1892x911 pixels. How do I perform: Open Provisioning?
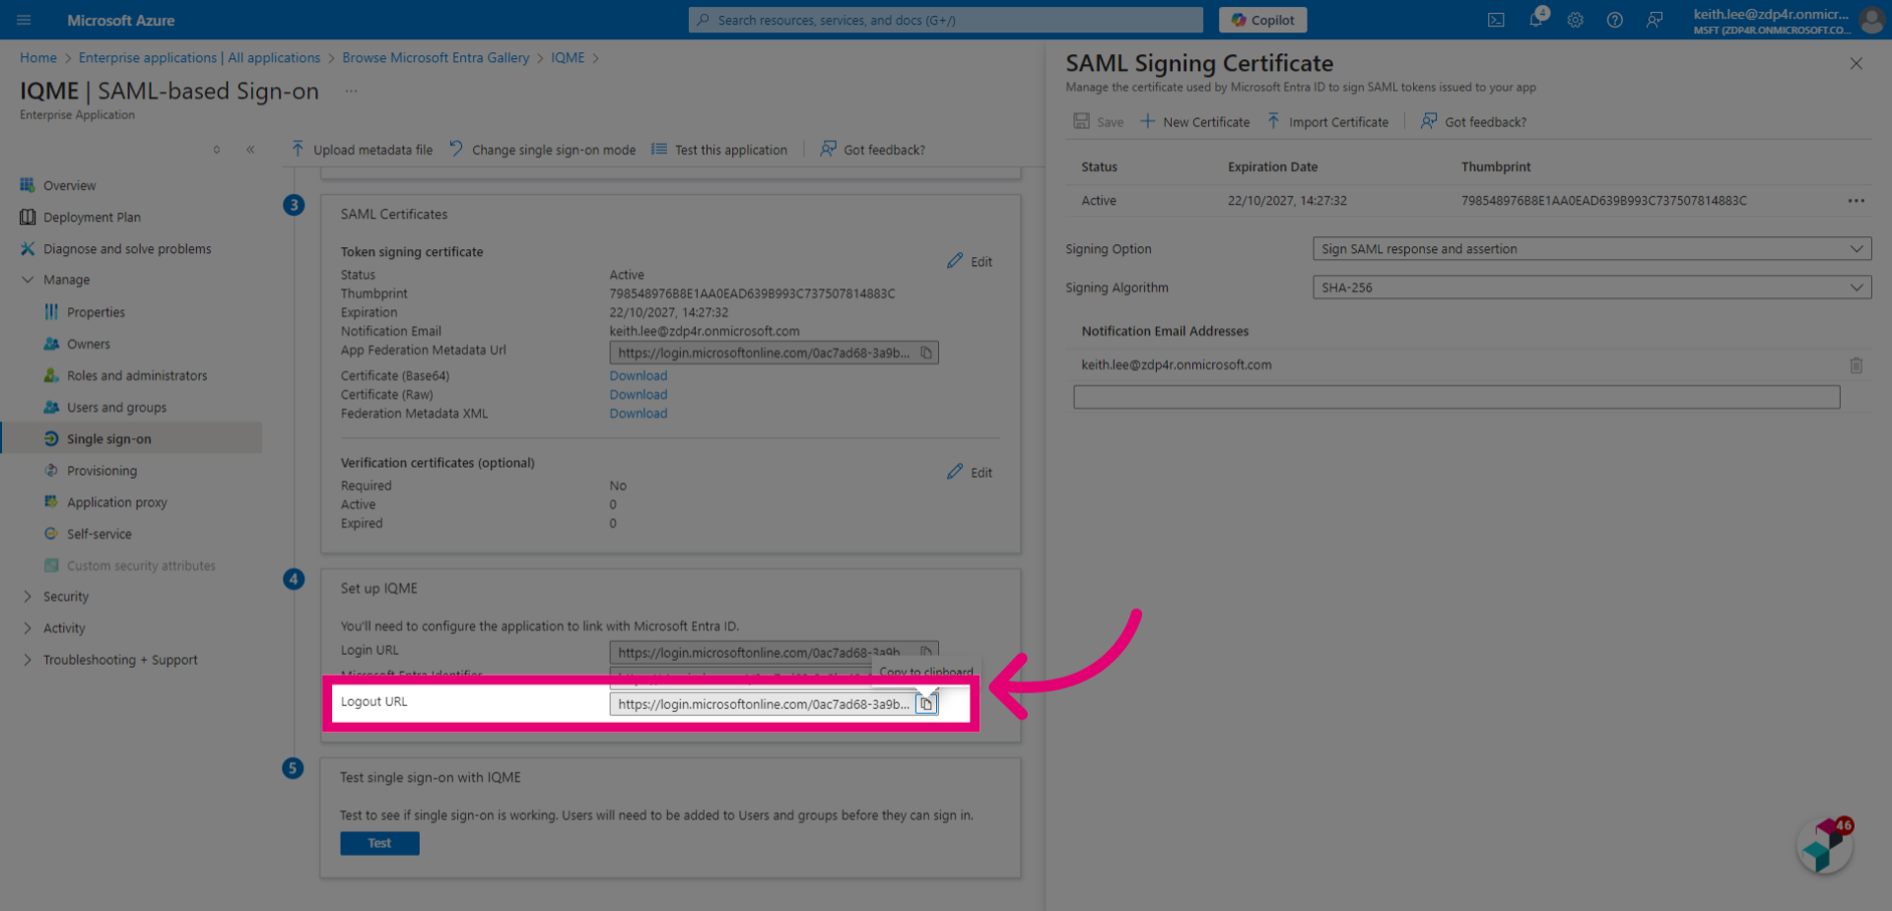point(101,471)
